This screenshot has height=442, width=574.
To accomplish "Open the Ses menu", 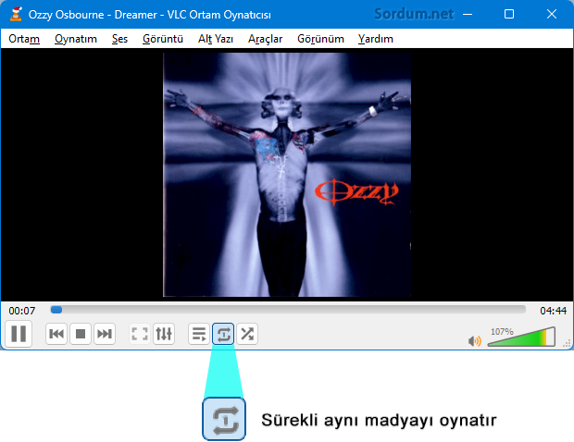I will 119,39.
